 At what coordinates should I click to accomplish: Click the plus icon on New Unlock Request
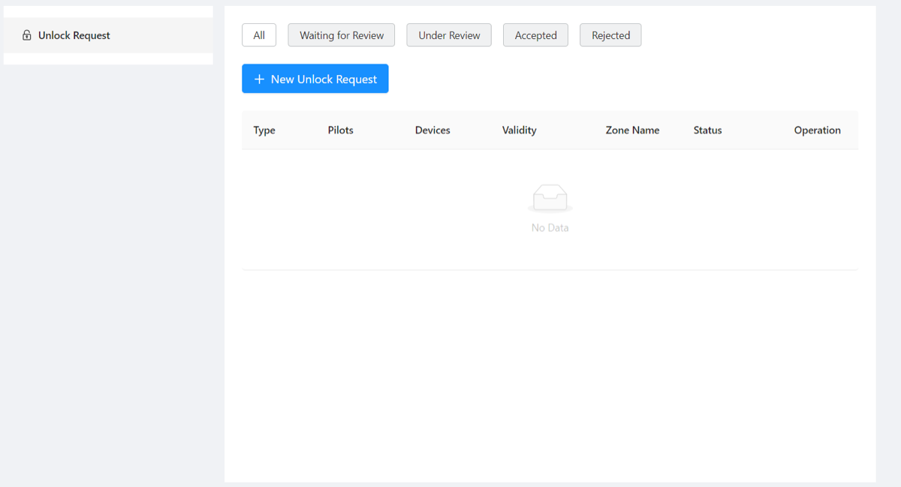click(x=259, y=79)
